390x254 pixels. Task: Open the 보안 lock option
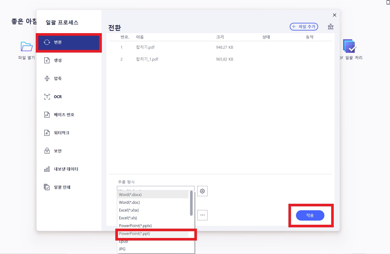[x=58, y=151]
